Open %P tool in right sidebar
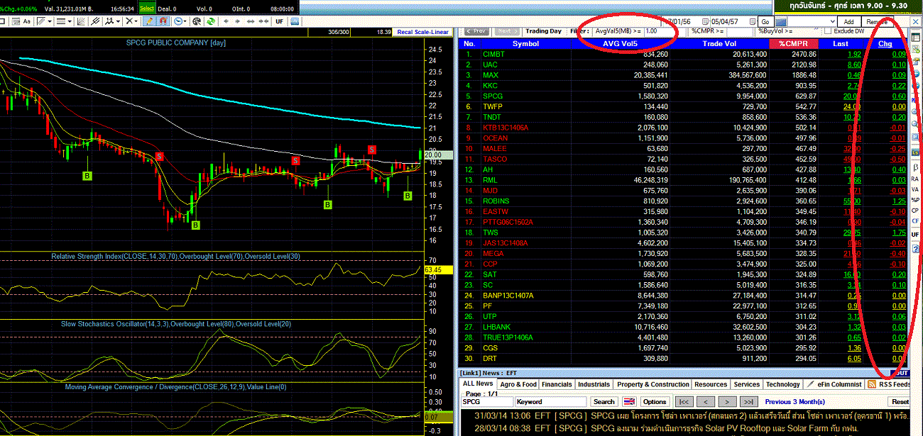Viewport: 923px width, 436px height. click(x=916, y=200)
